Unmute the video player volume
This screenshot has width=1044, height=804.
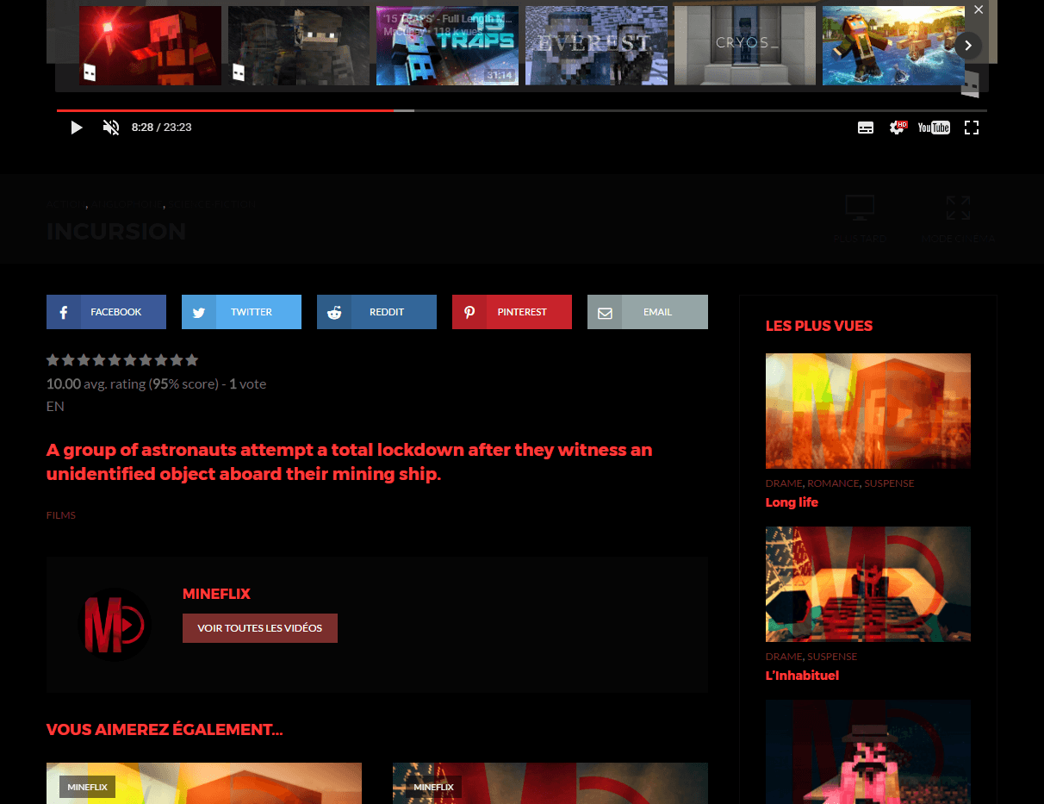tap(111, 128)
